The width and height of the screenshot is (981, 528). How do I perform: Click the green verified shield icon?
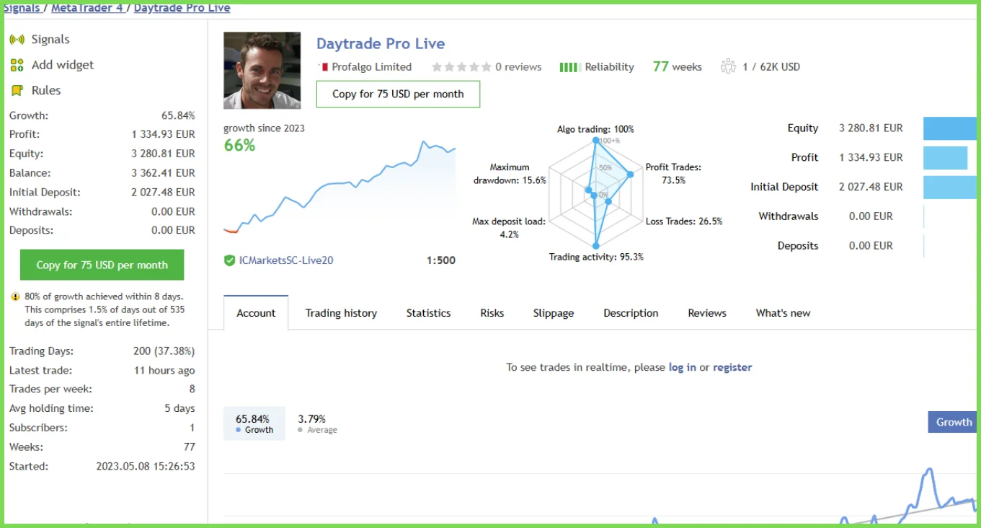[229, 260]
